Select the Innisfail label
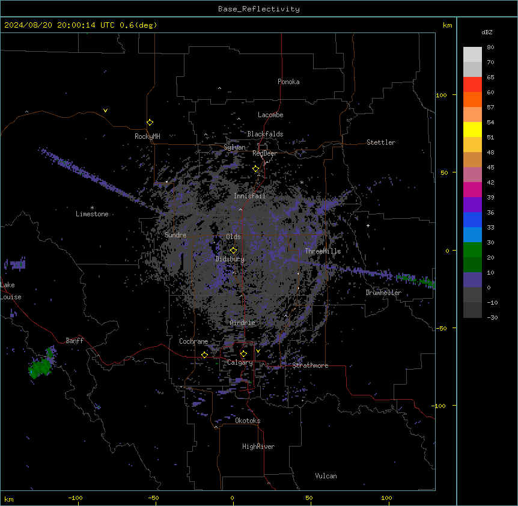 tap(249, 196)
